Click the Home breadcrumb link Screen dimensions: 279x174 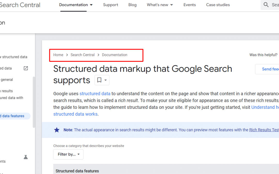[x=58, y=55]
